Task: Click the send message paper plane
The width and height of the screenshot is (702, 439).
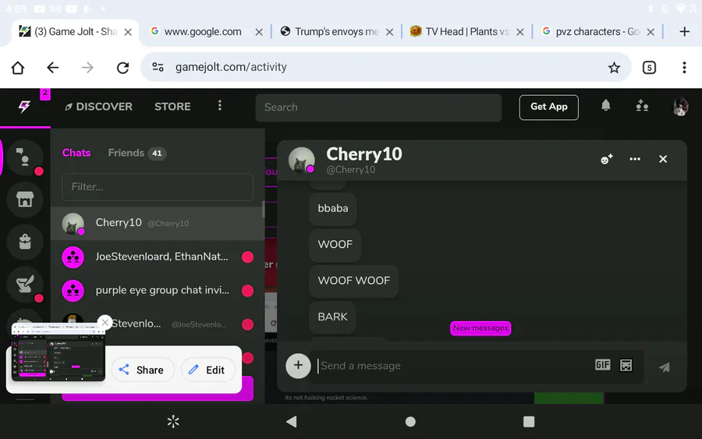Action: click(x=665, y=367)
